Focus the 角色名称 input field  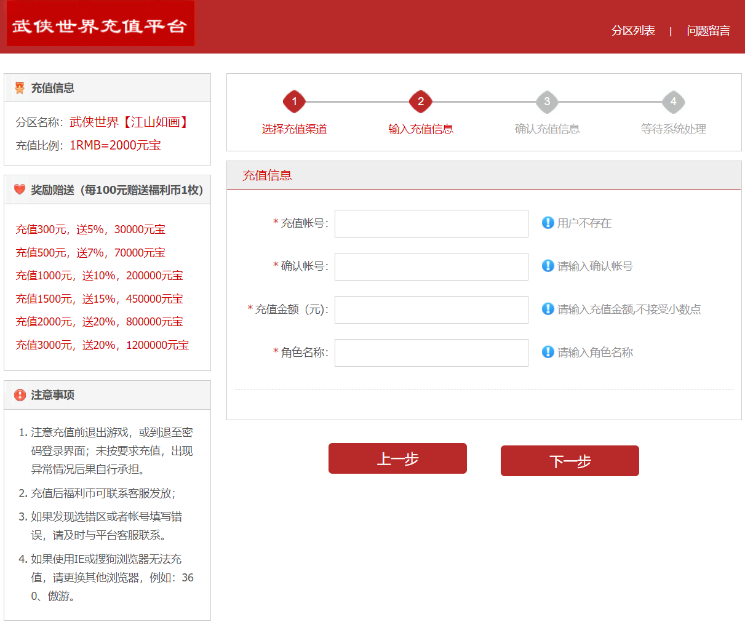click(431, 353)
